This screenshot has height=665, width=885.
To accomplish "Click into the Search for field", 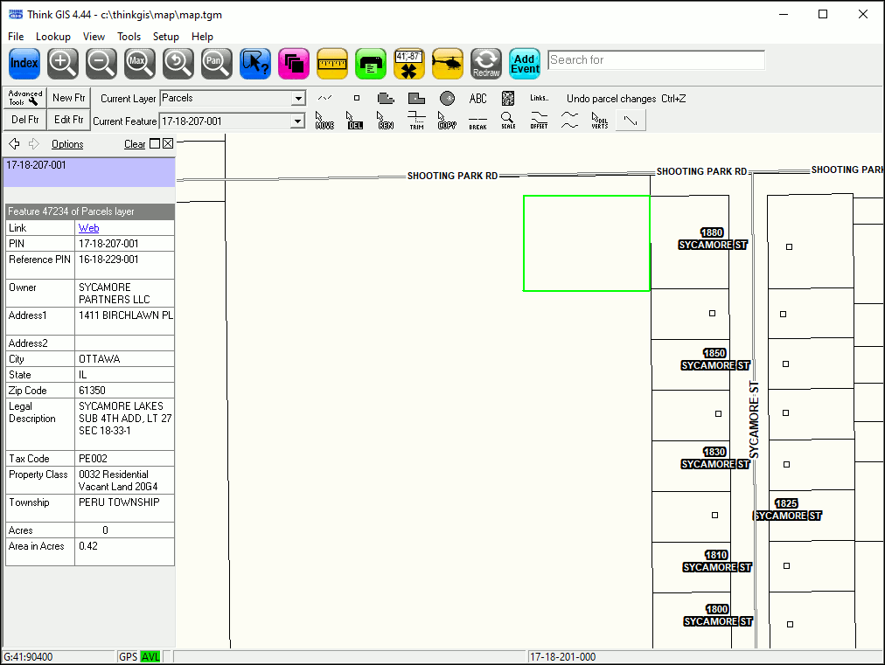I will coord(656,60).
